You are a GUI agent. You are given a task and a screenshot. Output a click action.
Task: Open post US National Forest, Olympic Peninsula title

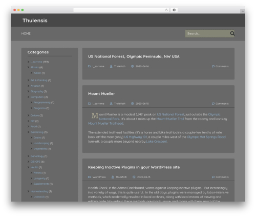(x=134, y=56)
